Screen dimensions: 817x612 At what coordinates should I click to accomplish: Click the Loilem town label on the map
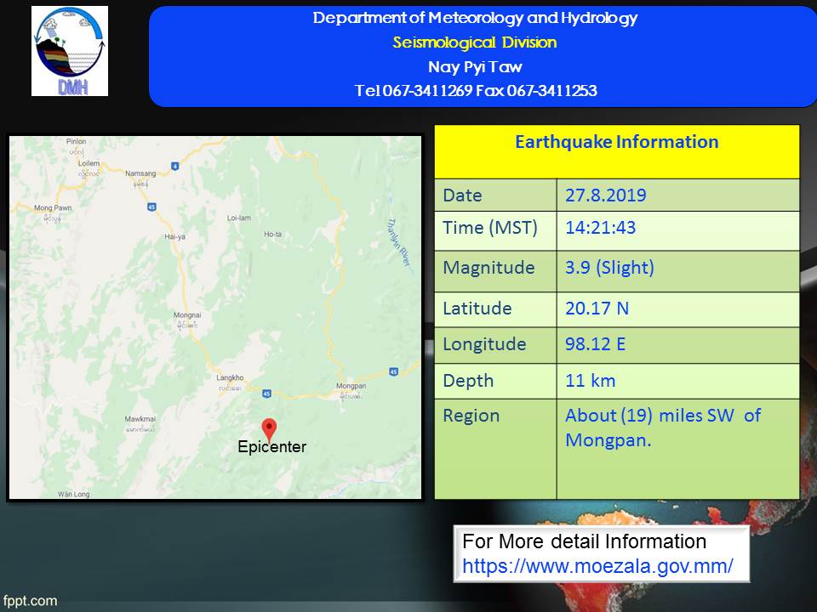coord(89,163)
